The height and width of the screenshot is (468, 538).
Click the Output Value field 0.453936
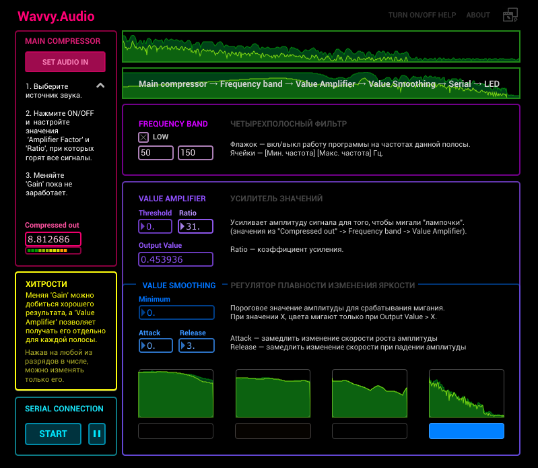point(176,259)
